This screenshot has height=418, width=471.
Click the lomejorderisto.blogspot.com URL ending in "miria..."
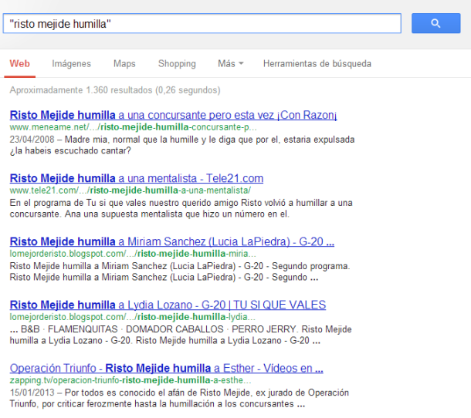click(x=133, y=254)
